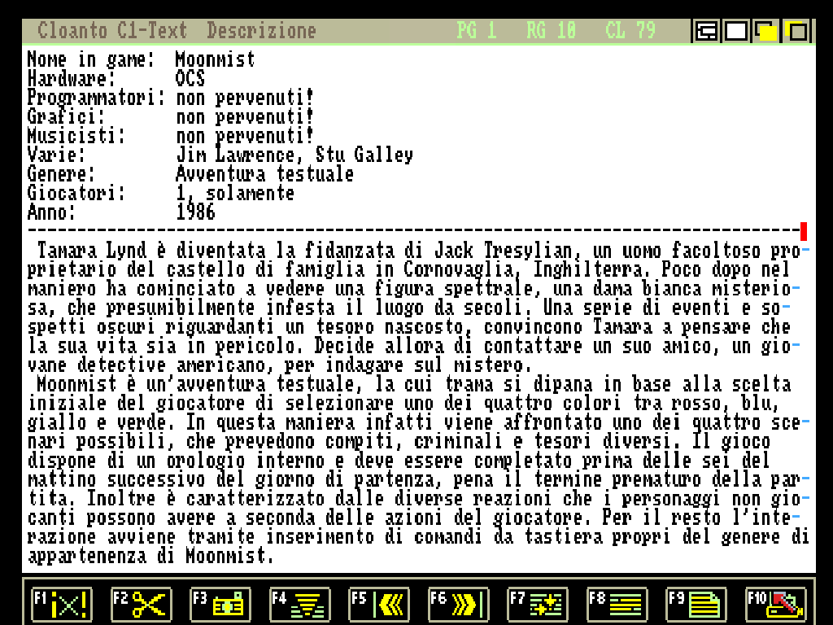Click the F2 scissors cut icon
Image resolution: width=833 pixels, height=625 pixels.
142,604
